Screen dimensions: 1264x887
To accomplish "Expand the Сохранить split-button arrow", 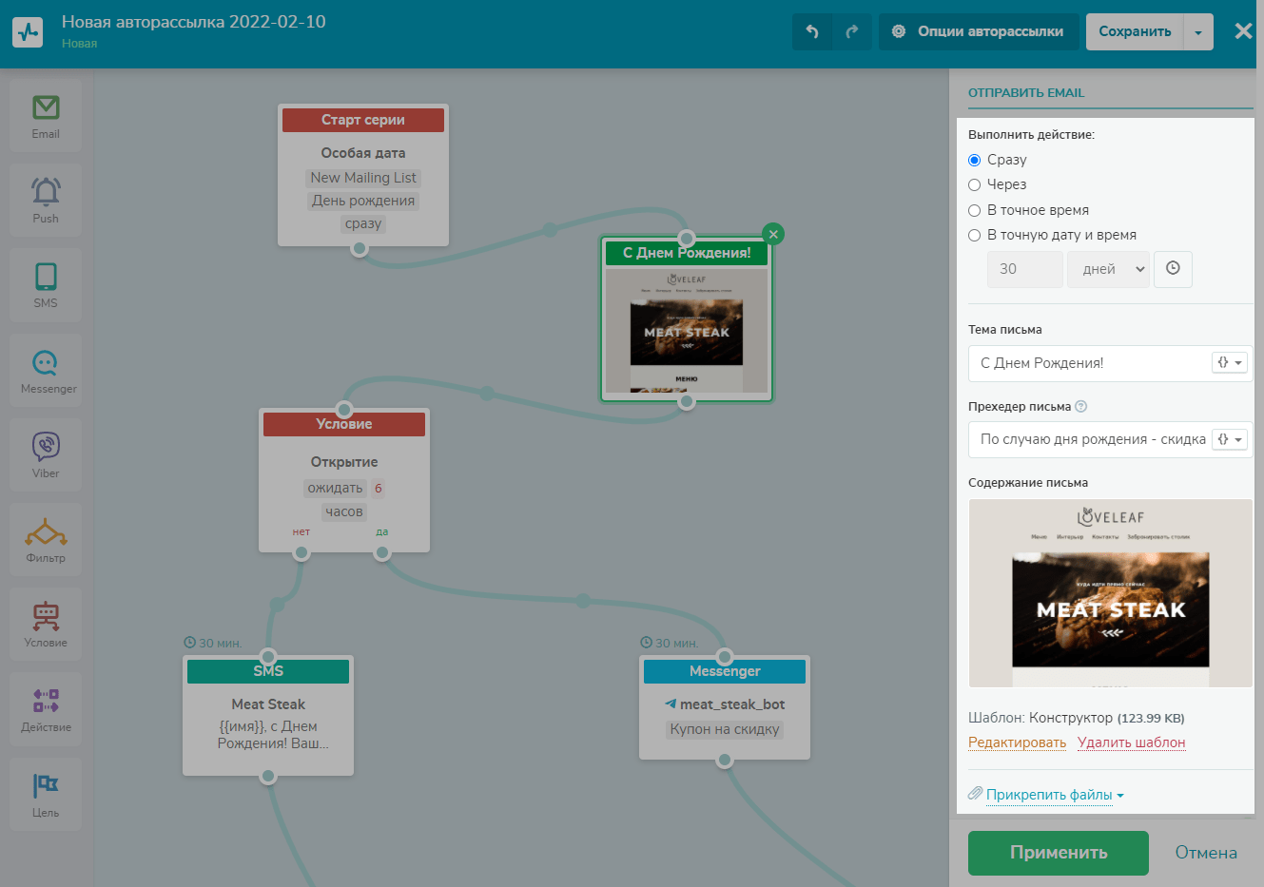I will [x=1198, y=31].
